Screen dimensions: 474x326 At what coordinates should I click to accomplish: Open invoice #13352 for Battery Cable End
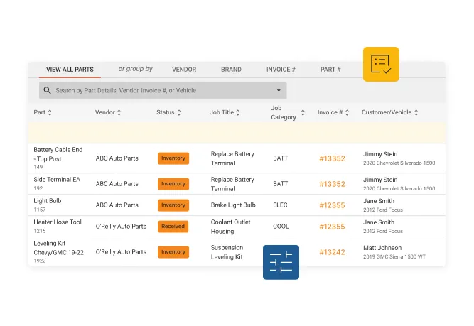tap(332, 158)
